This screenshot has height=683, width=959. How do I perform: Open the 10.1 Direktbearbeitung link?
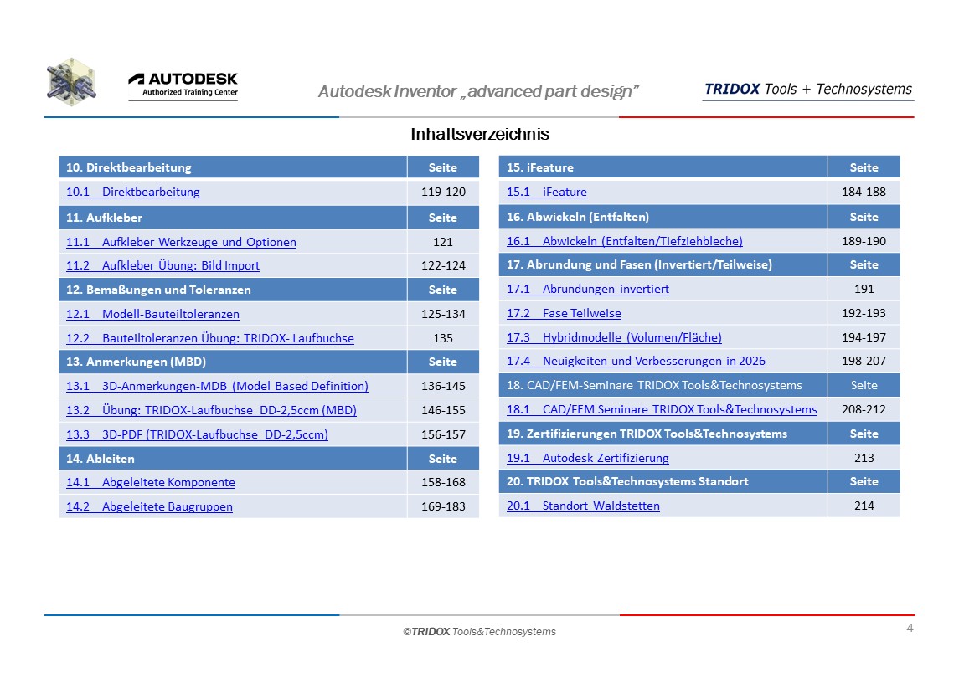[133, 192]
